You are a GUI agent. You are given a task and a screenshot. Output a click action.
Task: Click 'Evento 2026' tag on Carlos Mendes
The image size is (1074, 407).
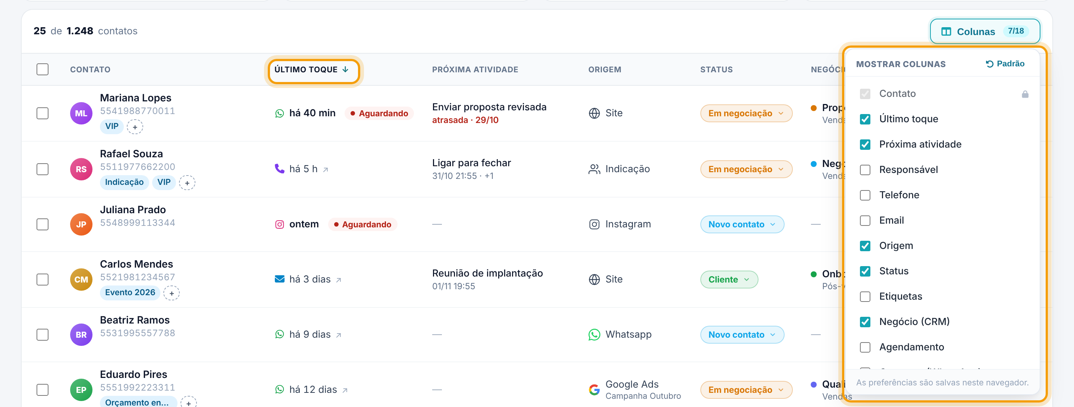click(130, 293)
